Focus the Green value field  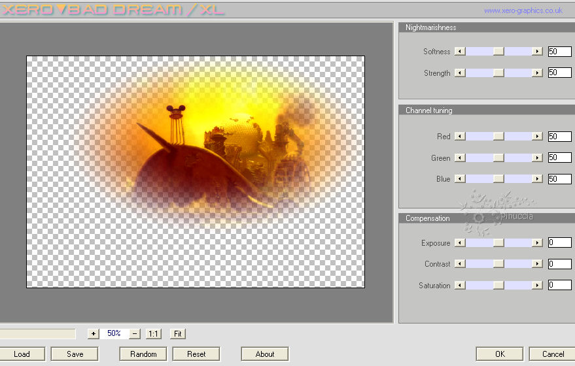coord(559,158)
